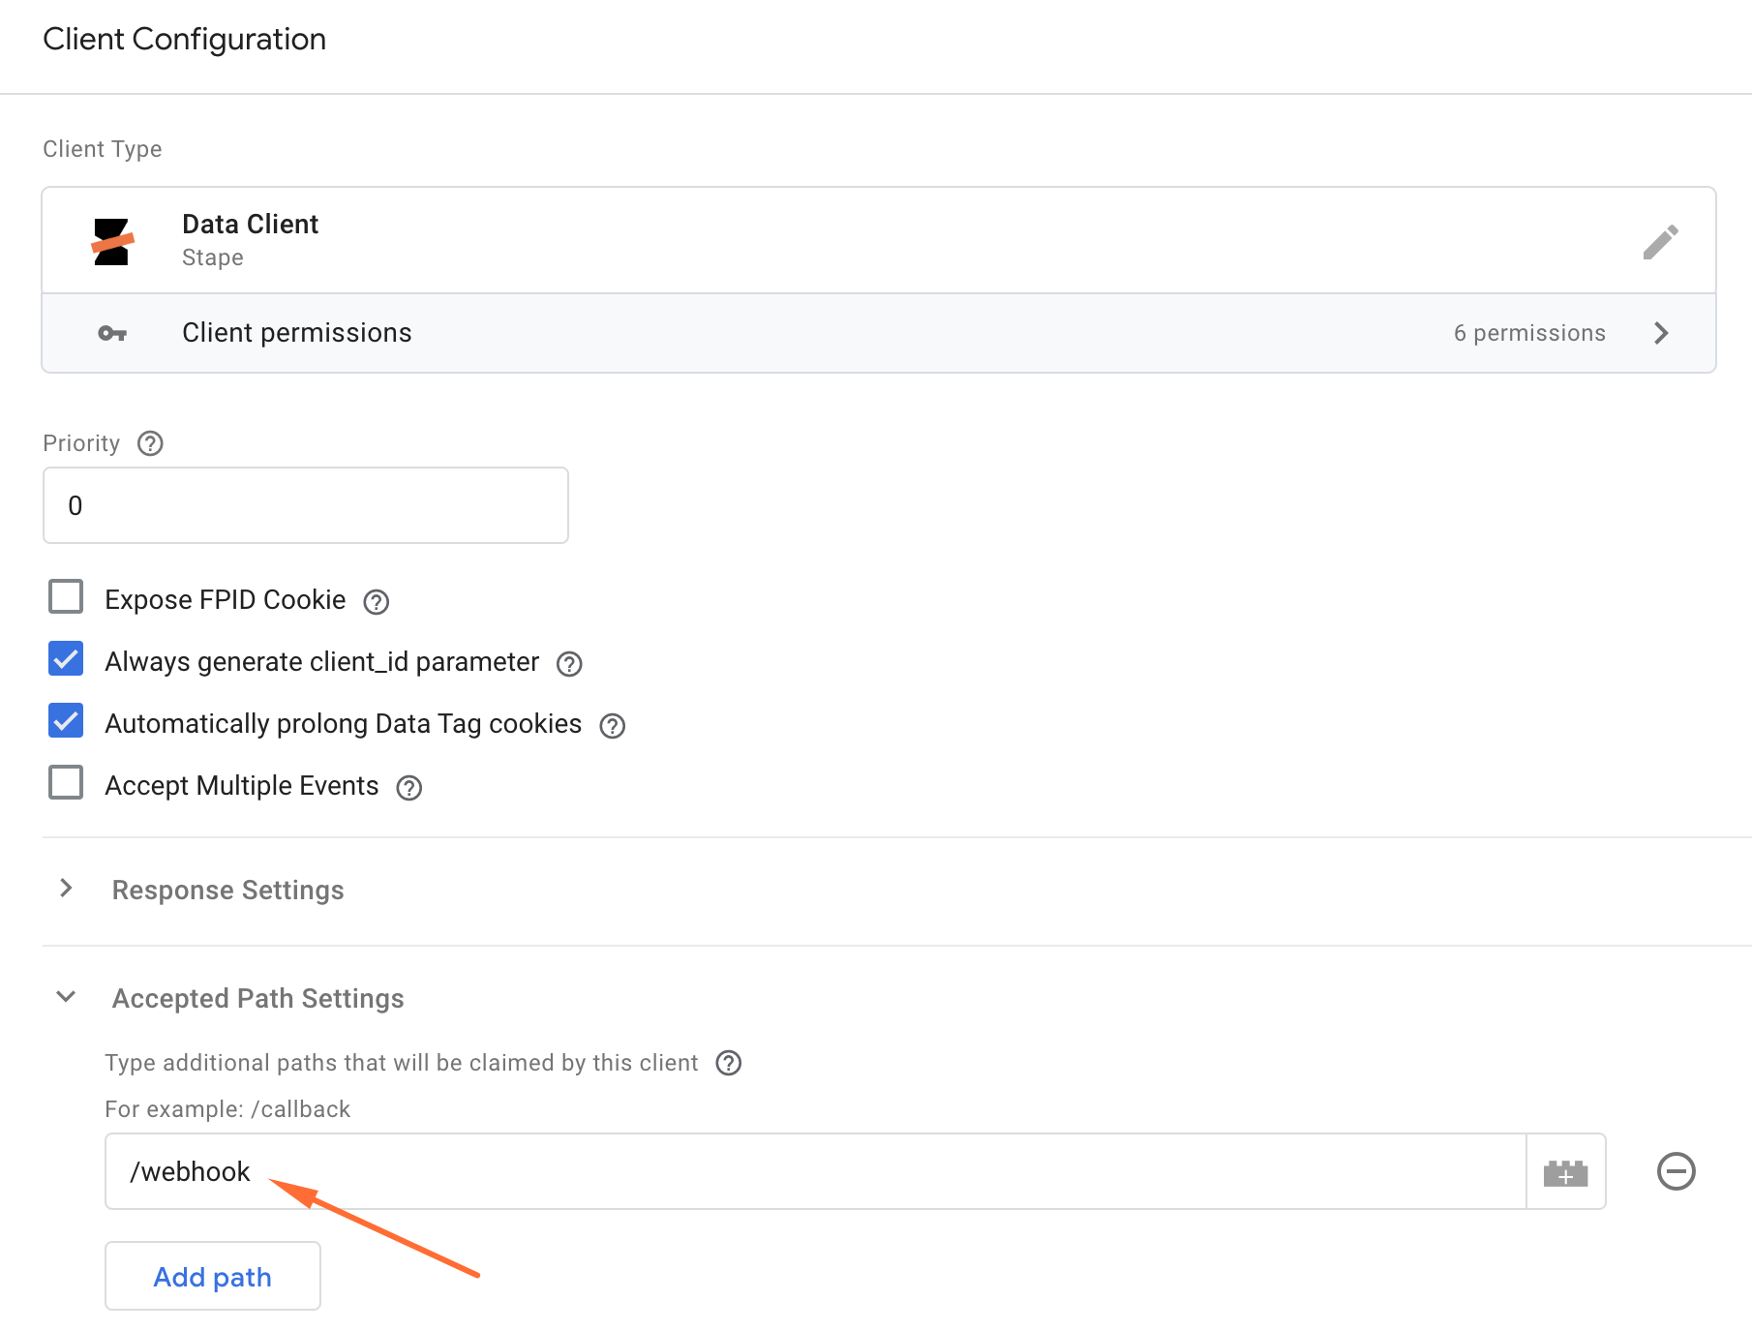The image size is (1752, 1330).
Task: Open the Client permissions row
Action: [879, 333]
